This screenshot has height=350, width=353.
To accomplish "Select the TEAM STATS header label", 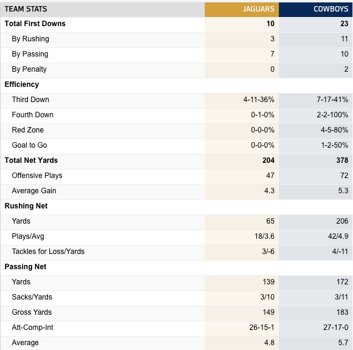I will [26, 9].
